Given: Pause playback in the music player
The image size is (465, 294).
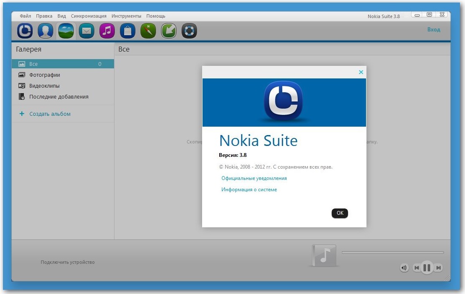Looking at the screenshot, I should click(x=427, y=268).
